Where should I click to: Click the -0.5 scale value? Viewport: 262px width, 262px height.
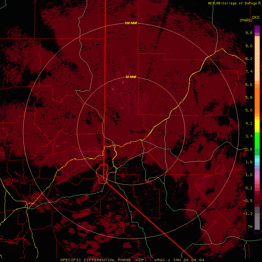[x=248, y=201]
